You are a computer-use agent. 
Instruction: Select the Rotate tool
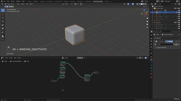click(3, 21)
